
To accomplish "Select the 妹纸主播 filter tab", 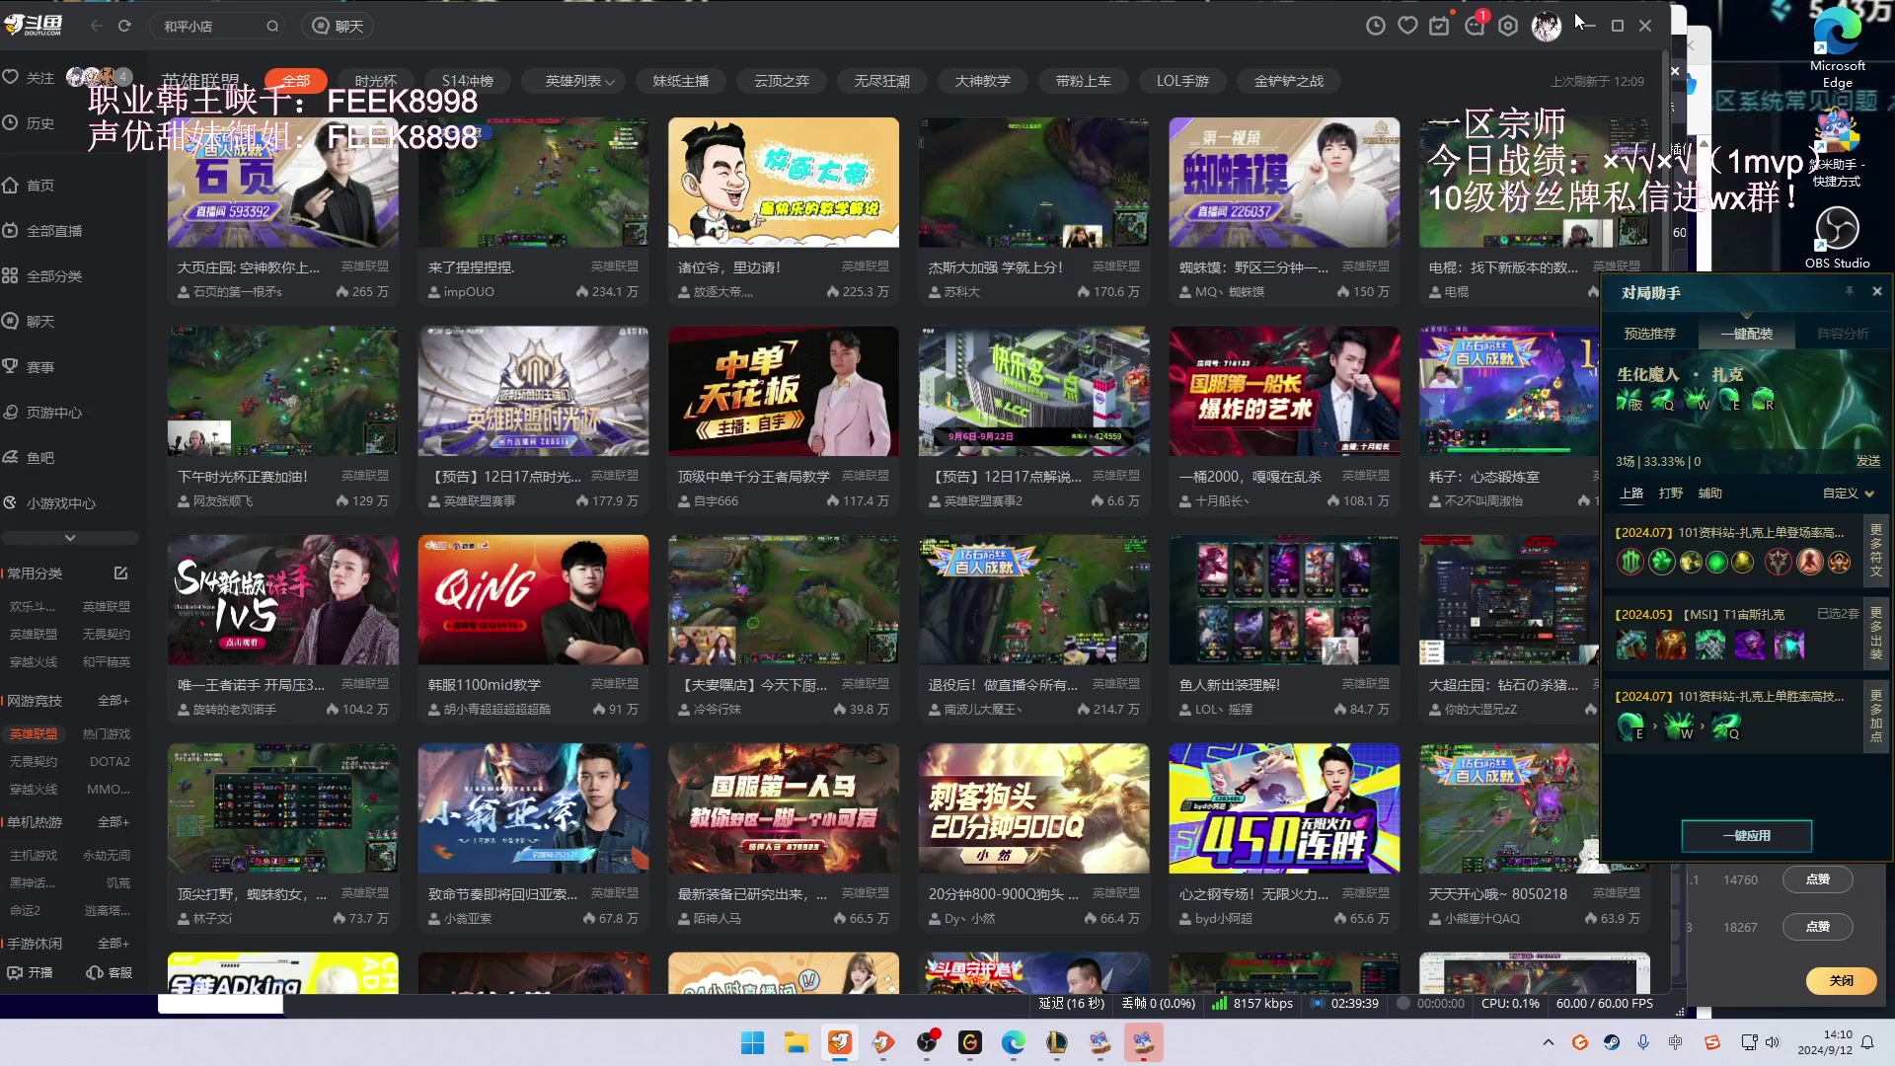I will pos(680,81).
